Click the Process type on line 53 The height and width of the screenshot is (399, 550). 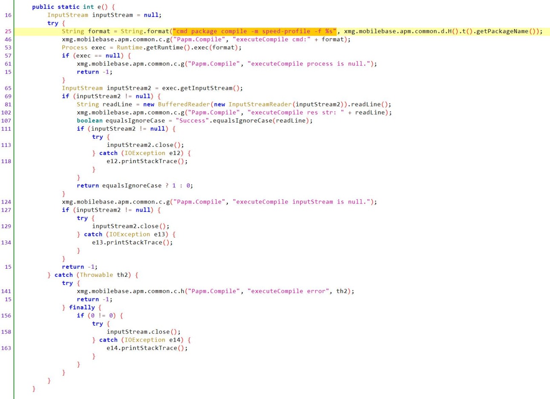coord(75,47)
